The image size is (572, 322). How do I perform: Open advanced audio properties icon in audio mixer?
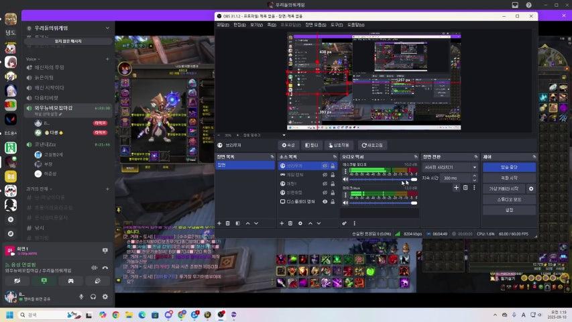coord(345,223)
